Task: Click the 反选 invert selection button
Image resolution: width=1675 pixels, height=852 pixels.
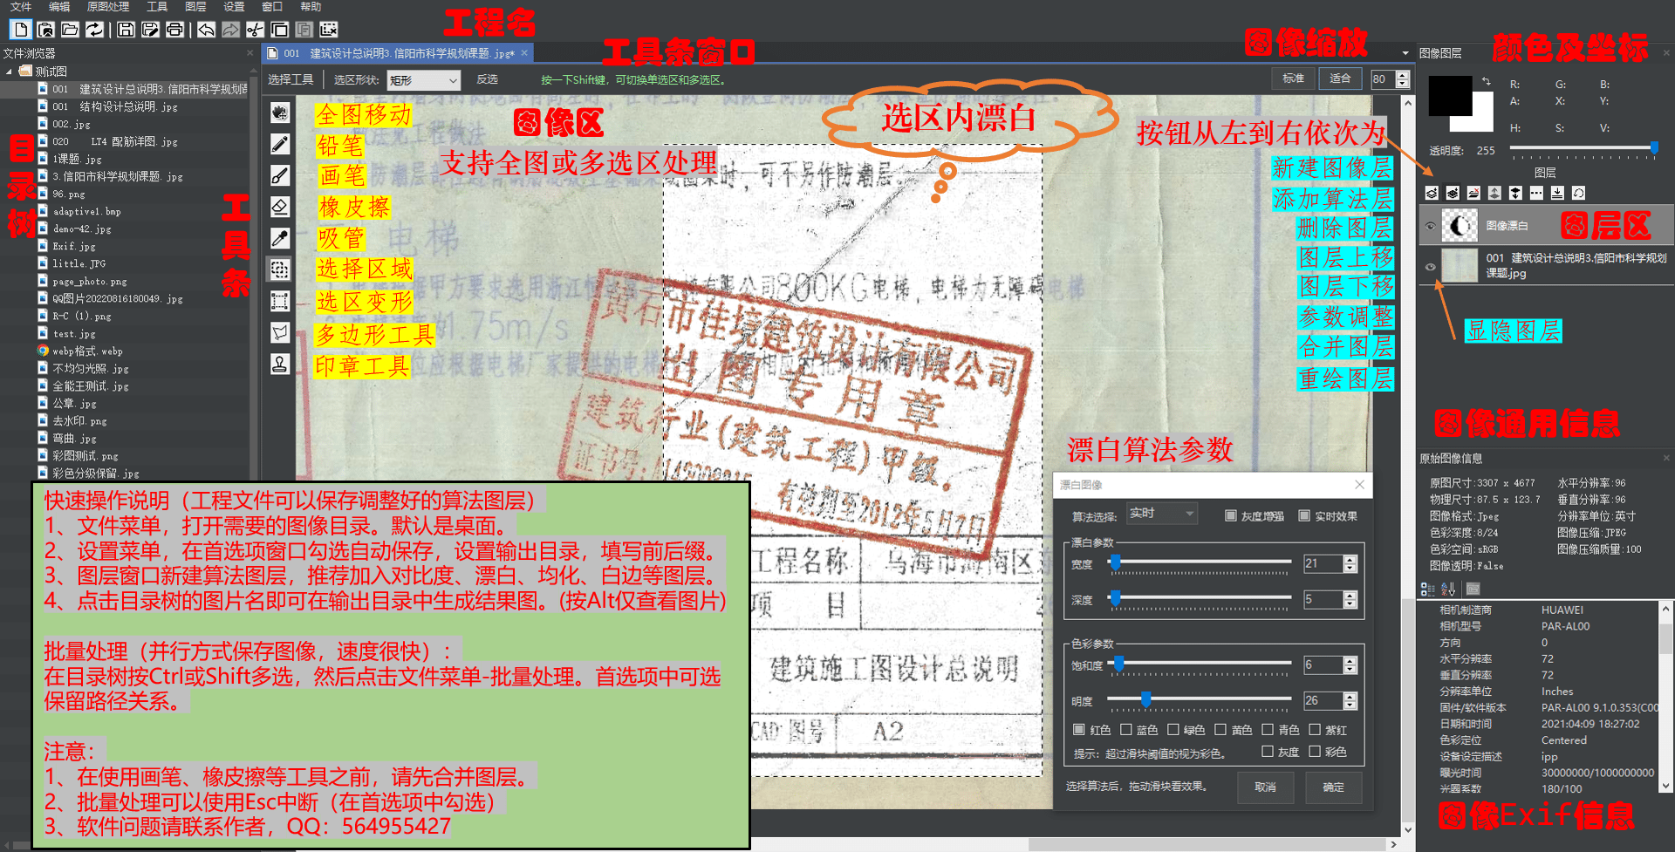Action: (487, 79)
